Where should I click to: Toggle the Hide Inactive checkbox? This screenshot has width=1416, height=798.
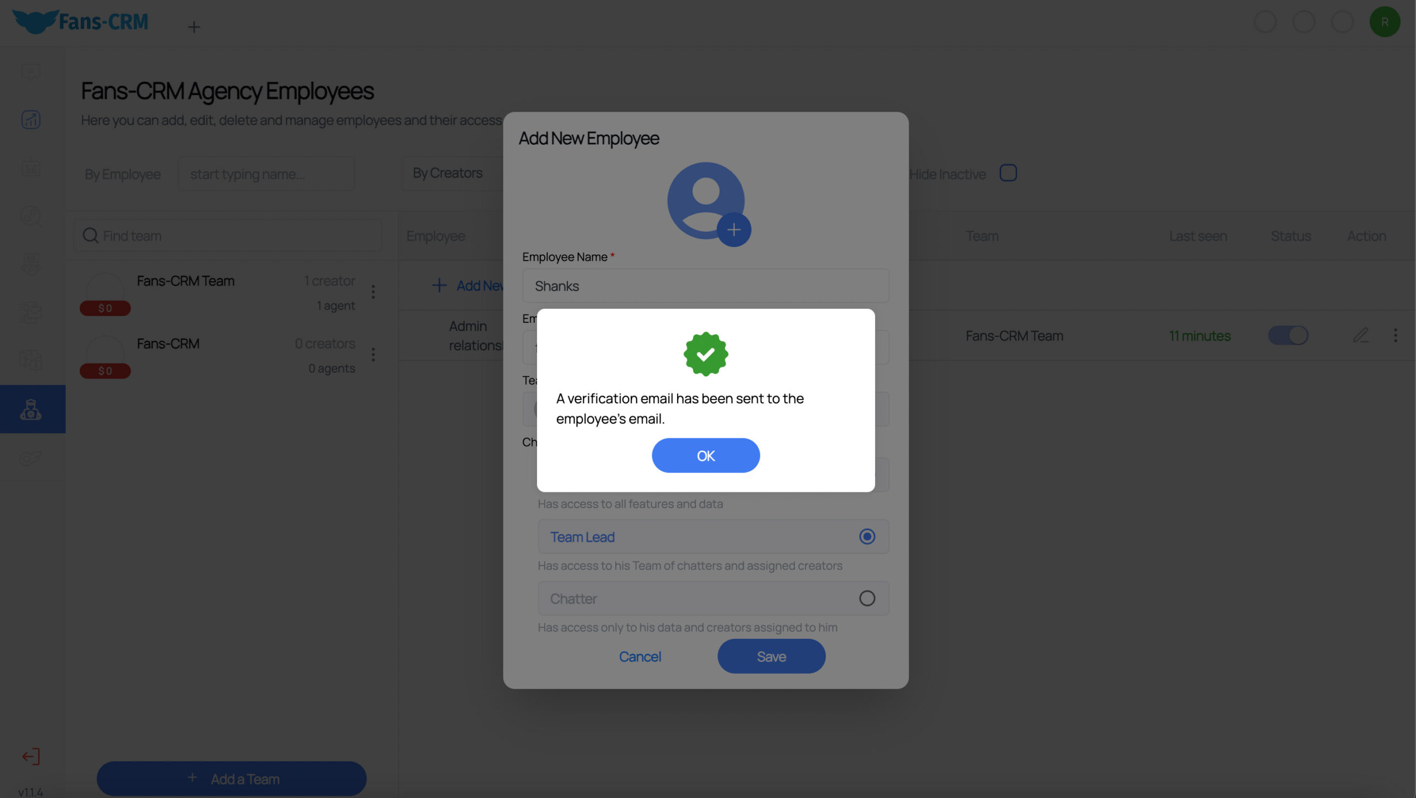[x=1008, y=173]
